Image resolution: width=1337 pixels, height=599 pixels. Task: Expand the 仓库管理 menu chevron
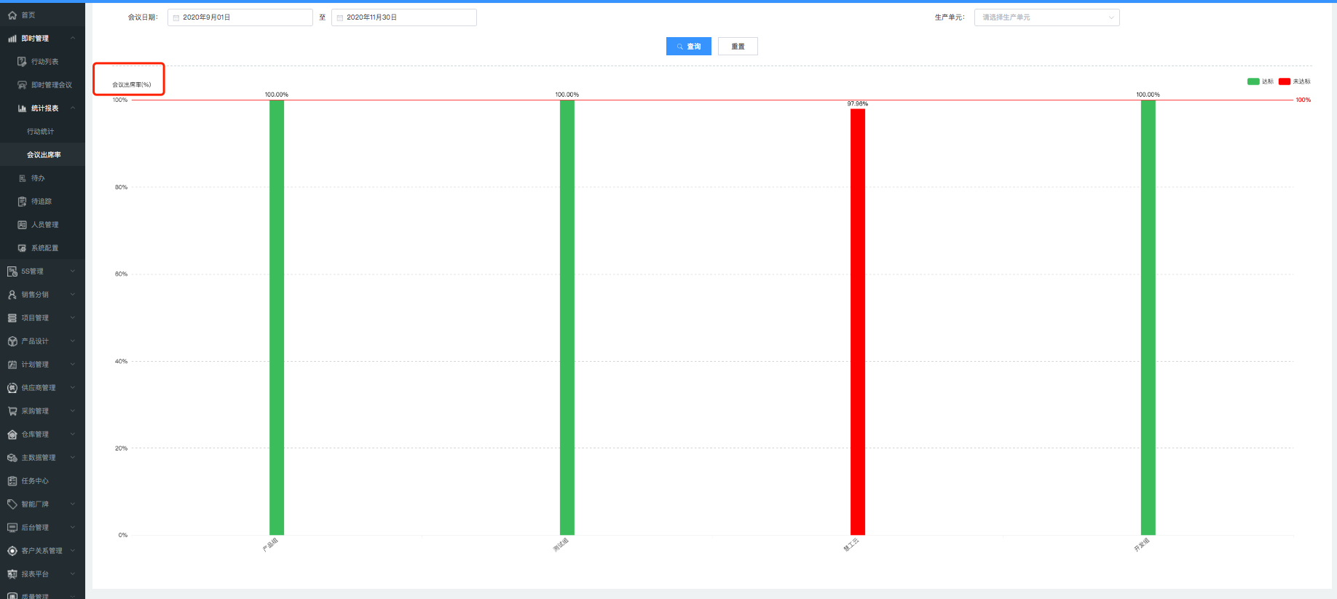coord(73,435)
